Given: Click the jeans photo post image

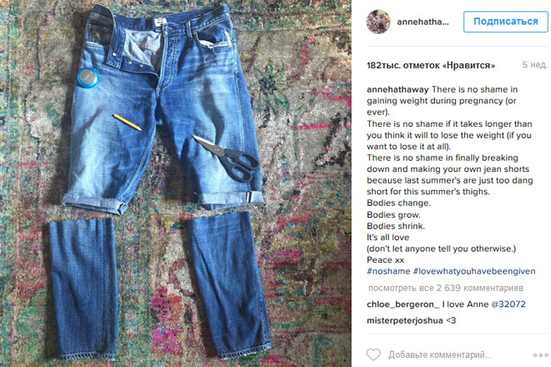Looking at the screenshot, I should point(175,183).
